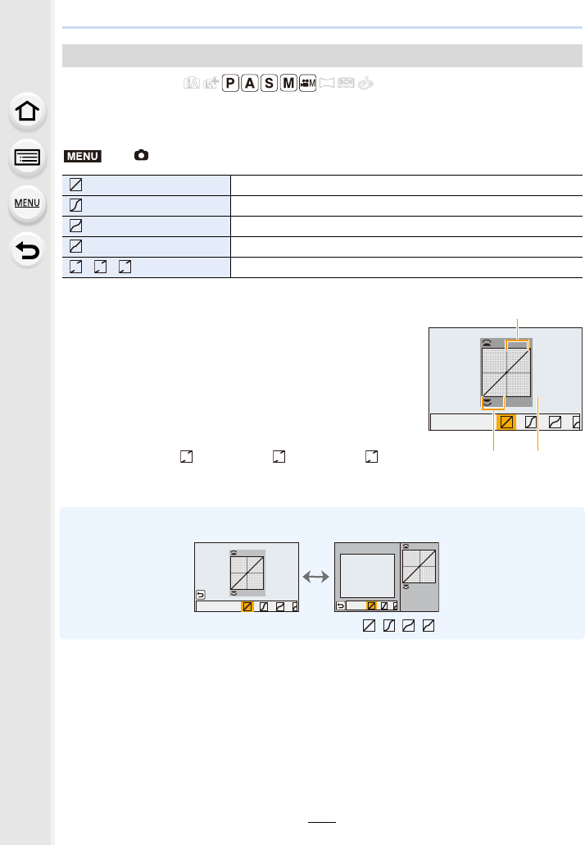Click the back arrow in the left small screen
Viewport: 585px width, 845px height.
[201, 592]
